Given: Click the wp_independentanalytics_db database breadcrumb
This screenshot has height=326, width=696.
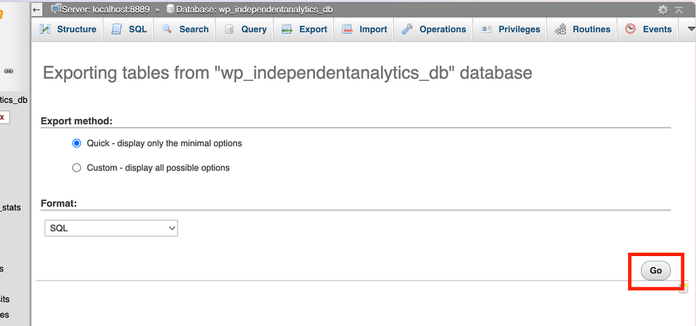Looking at the screenshot, I should coord(254,10).
